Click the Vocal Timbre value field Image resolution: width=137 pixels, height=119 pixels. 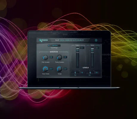pos(51,69)
